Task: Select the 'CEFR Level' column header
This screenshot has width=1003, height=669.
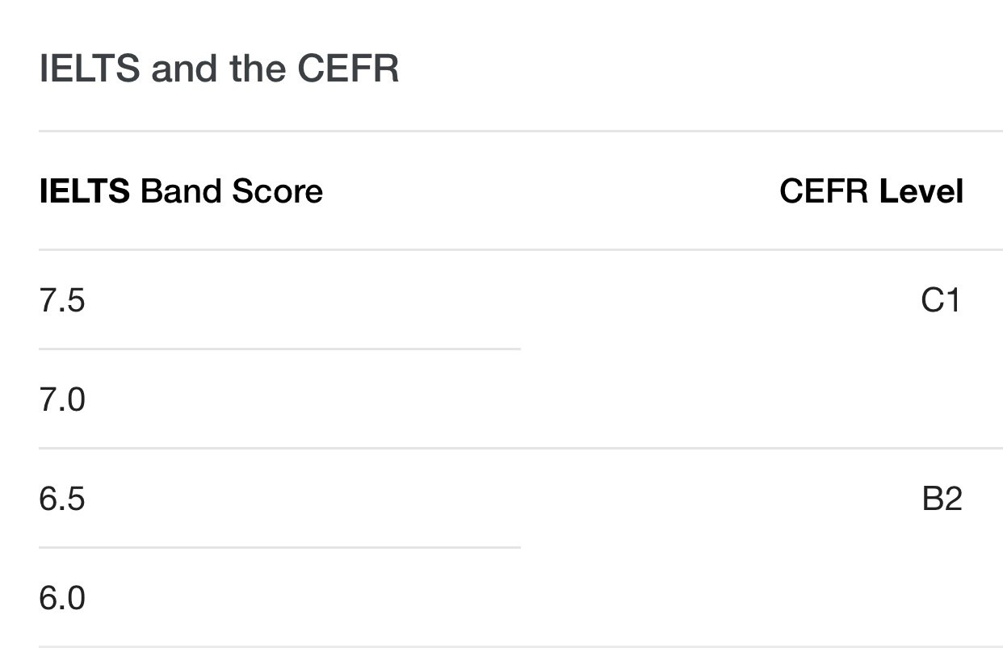Action: (x=871, y=191)
